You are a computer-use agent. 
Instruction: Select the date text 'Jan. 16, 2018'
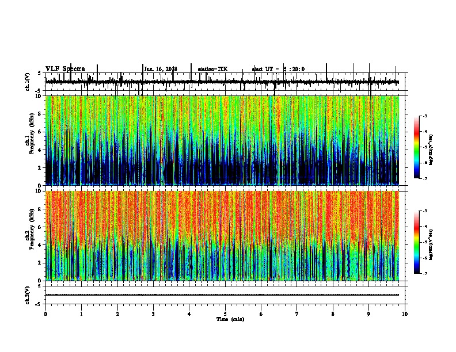[x=161, y=69]
